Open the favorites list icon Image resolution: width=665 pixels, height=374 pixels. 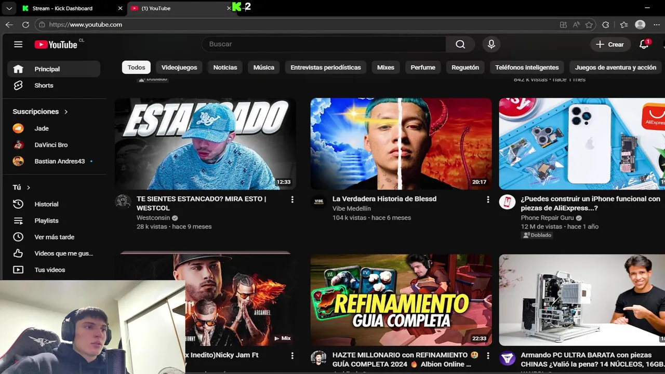[x=623, y=24]
